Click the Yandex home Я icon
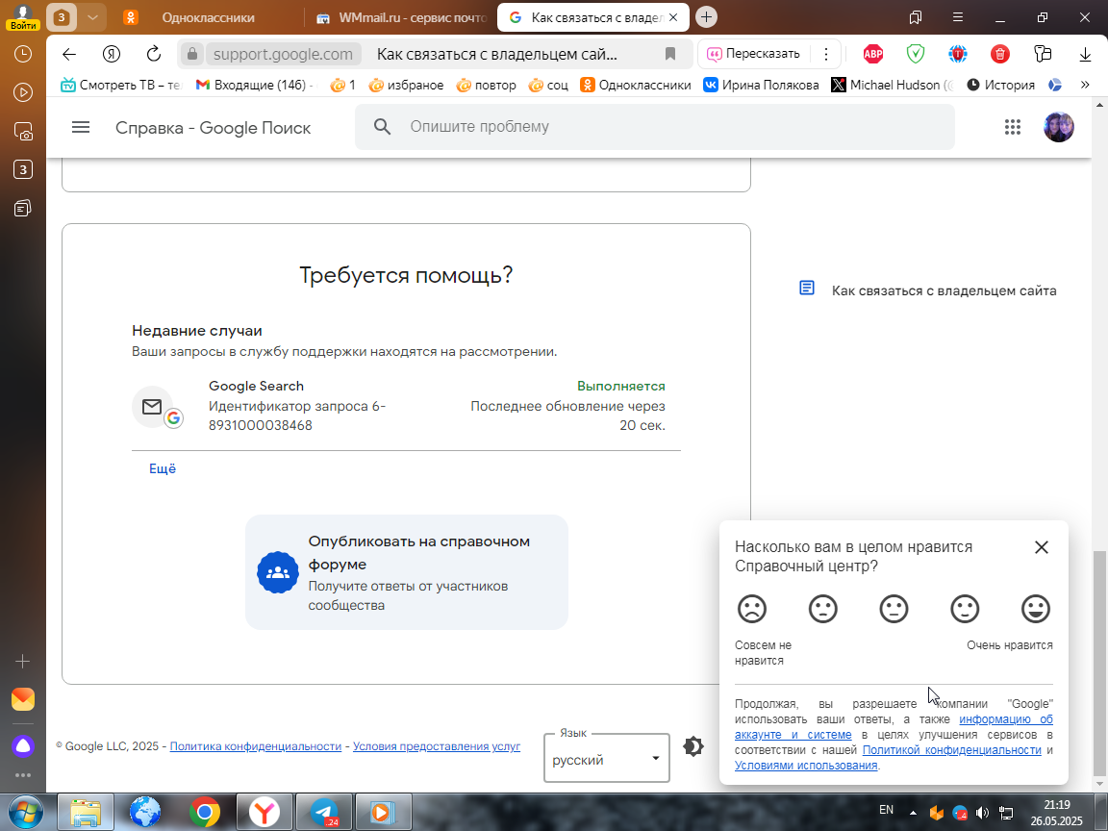Screen dimensions: 1108x831 click(111, 55)
